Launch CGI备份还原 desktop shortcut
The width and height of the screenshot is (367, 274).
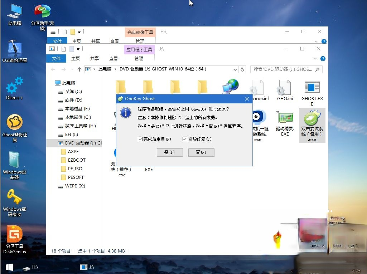coord(15,51)
